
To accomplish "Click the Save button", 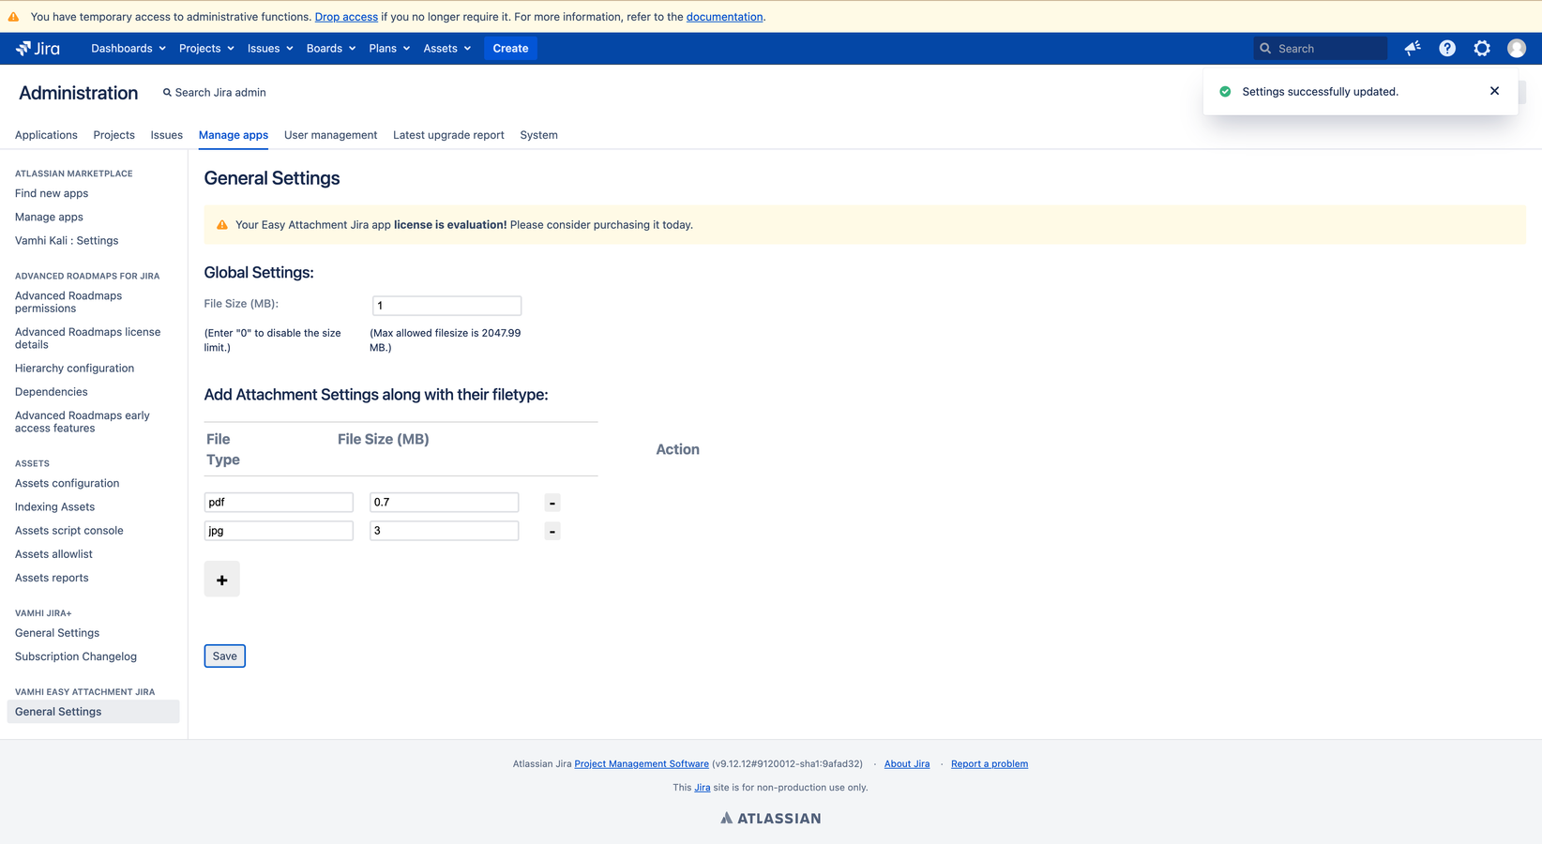I will 225,656.
